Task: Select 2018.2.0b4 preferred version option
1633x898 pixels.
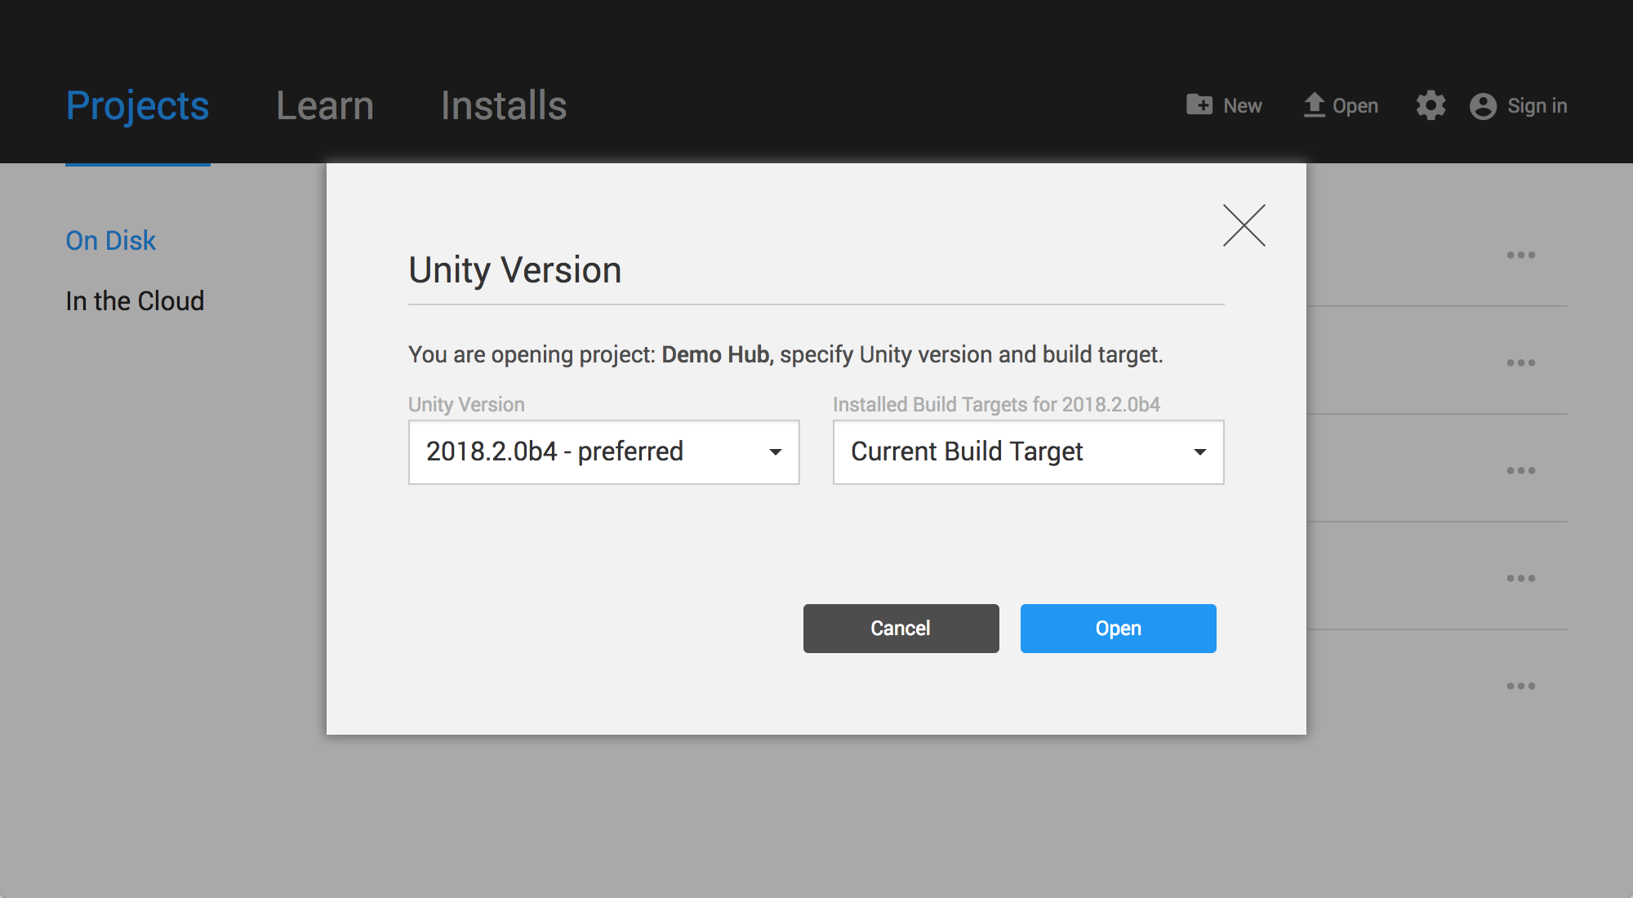Action: [600, 450]
